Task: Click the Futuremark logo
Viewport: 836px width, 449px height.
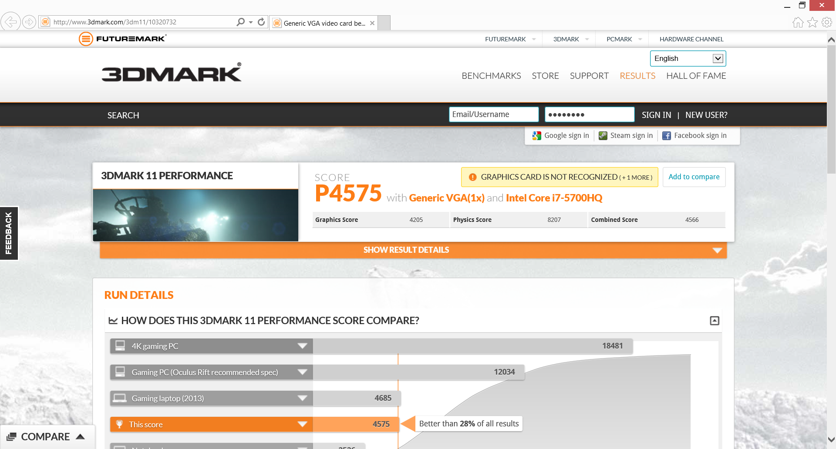Action: click(x=122, y=39)
